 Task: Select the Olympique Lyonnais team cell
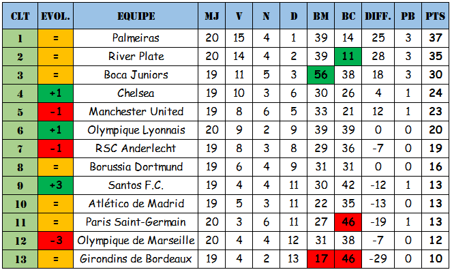pos(136,130)
